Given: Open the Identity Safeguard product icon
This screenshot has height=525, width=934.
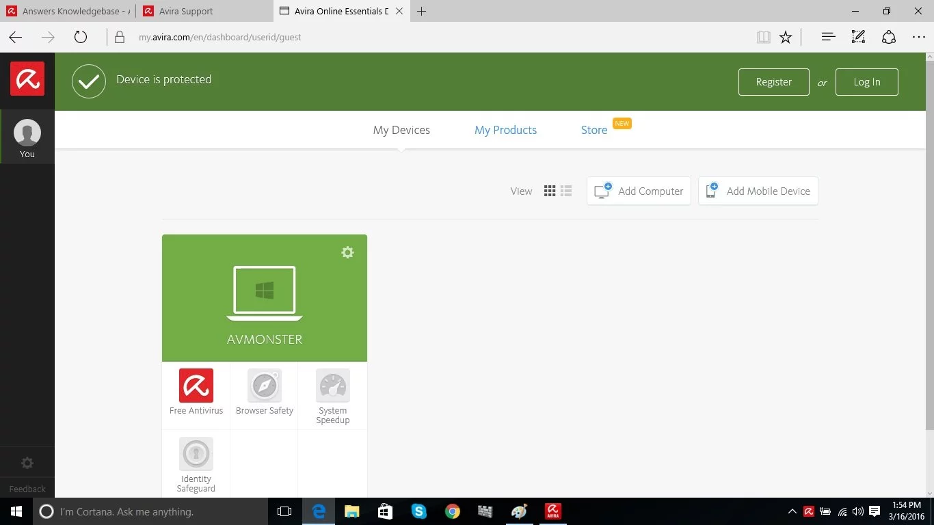Looking at the screenshot, I should point(196,455).
